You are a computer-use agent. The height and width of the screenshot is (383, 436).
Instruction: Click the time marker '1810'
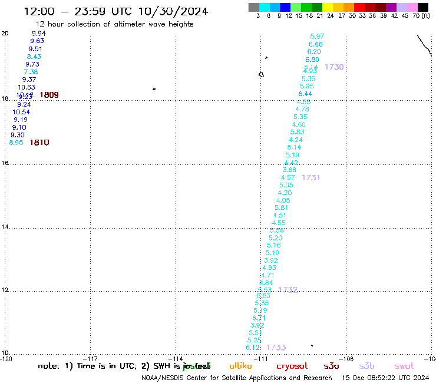point(39,143)
